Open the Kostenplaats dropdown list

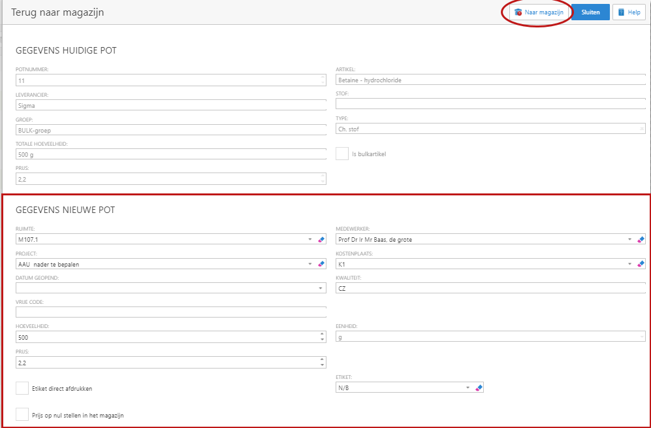630,264
